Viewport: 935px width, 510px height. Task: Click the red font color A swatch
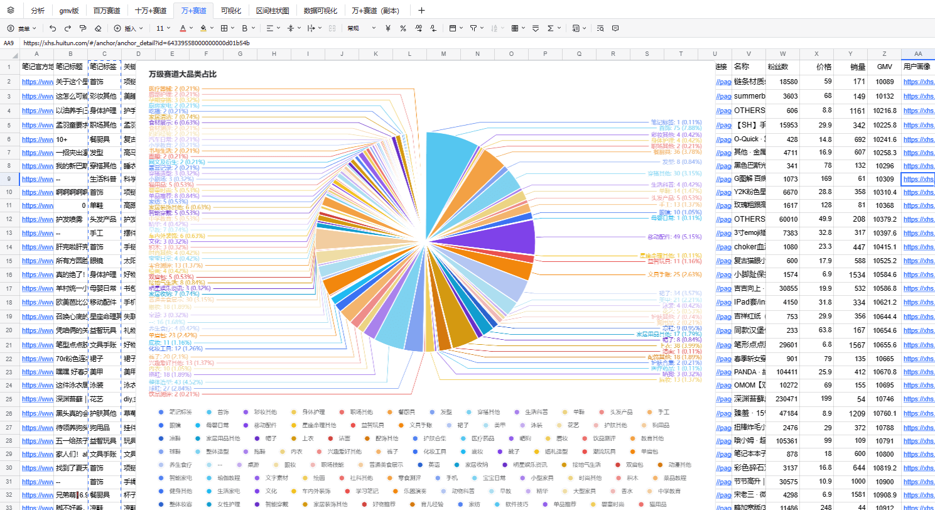tap(183, 28)
